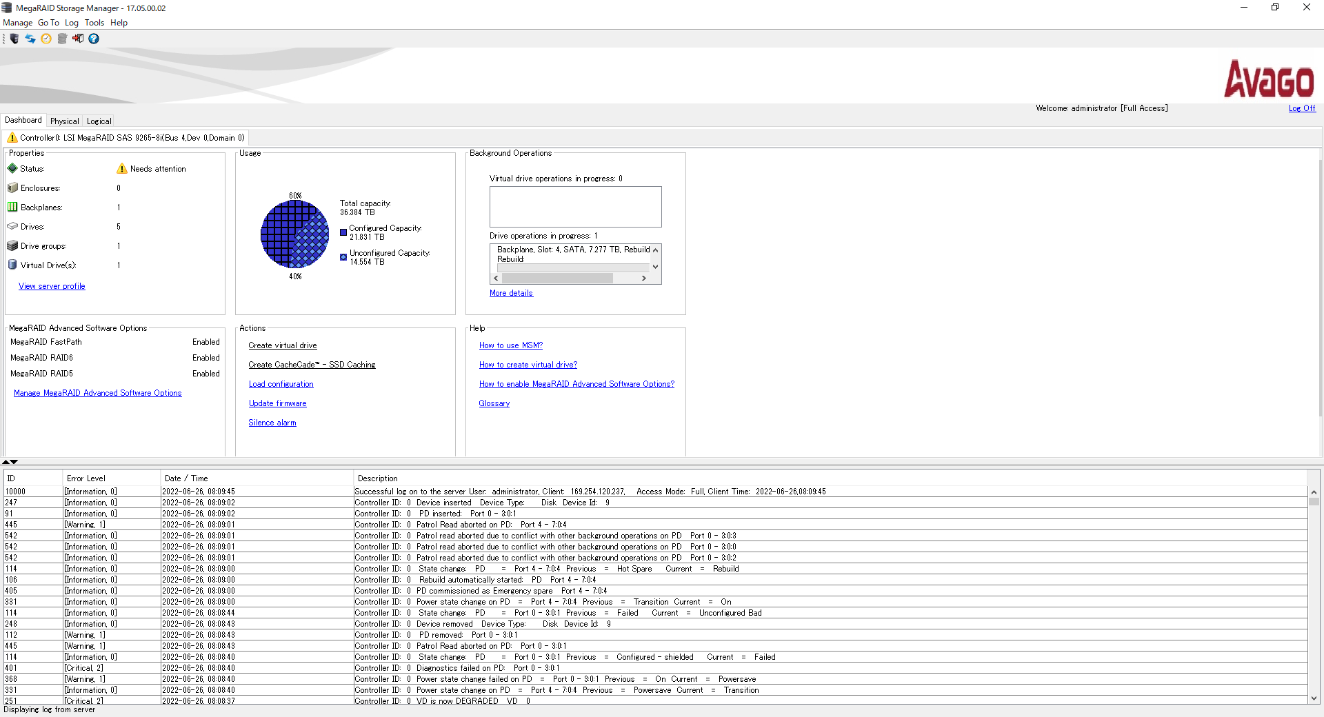Open the clock icon in the toolbar
The width and height of the screenshot is (1324, 717).
(46, 39)
